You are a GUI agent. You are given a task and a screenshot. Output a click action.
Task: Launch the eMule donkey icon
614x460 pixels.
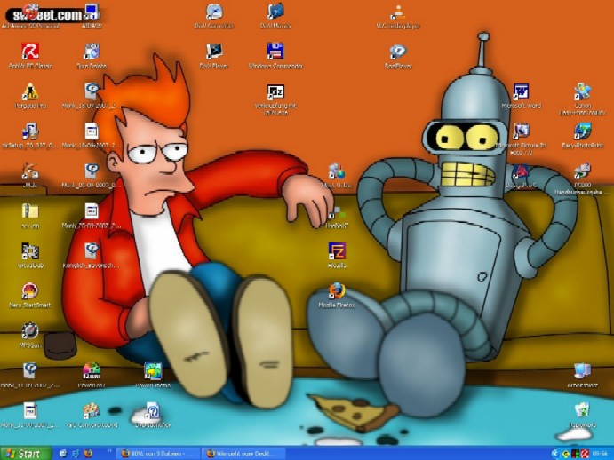point(30,176)
